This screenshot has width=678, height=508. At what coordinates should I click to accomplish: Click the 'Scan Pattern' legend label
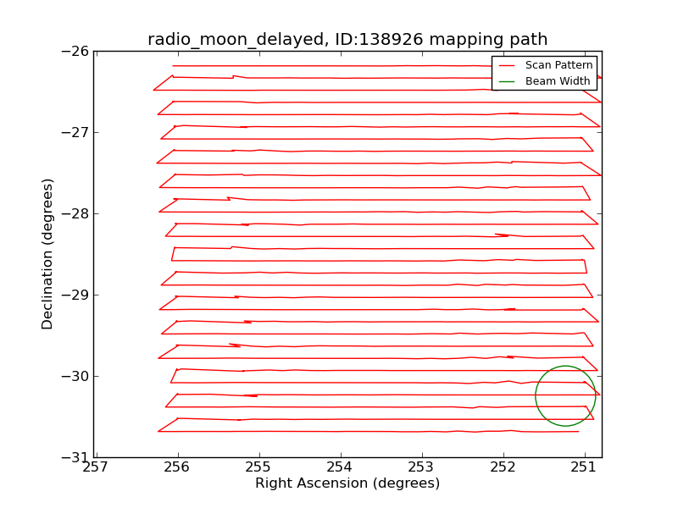coord(559,65)
